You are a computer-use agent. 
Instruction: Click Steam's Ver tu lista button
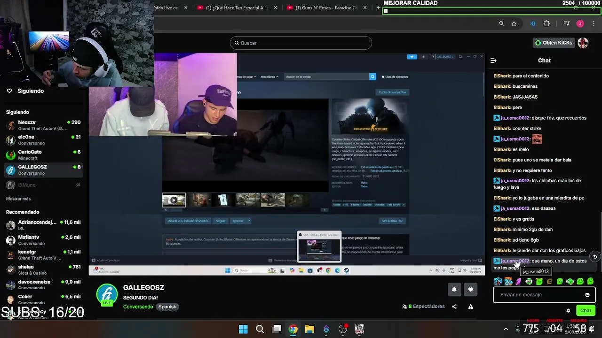tap(392, 221)
